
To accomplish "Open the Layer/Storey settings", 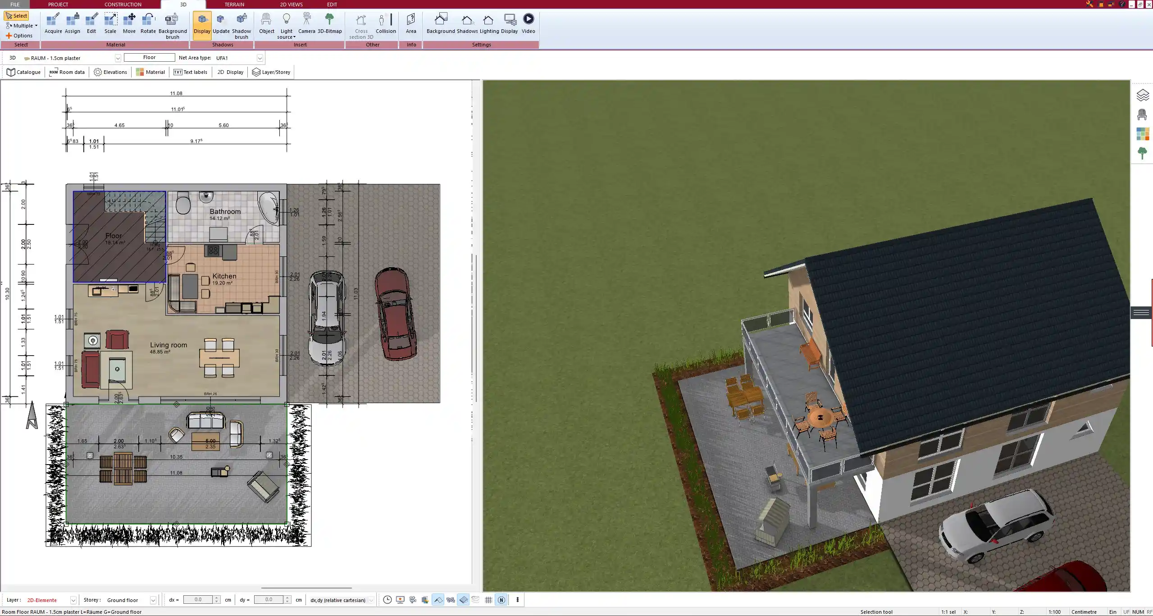I will pyautogui.click(x=271, y=72).
